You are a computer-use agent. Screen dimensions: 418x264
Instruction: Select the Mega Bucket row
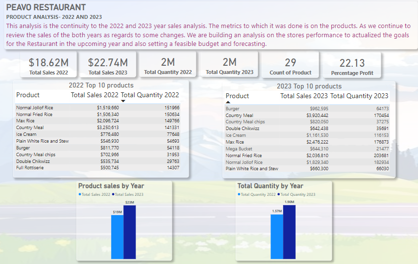point(307,148)
